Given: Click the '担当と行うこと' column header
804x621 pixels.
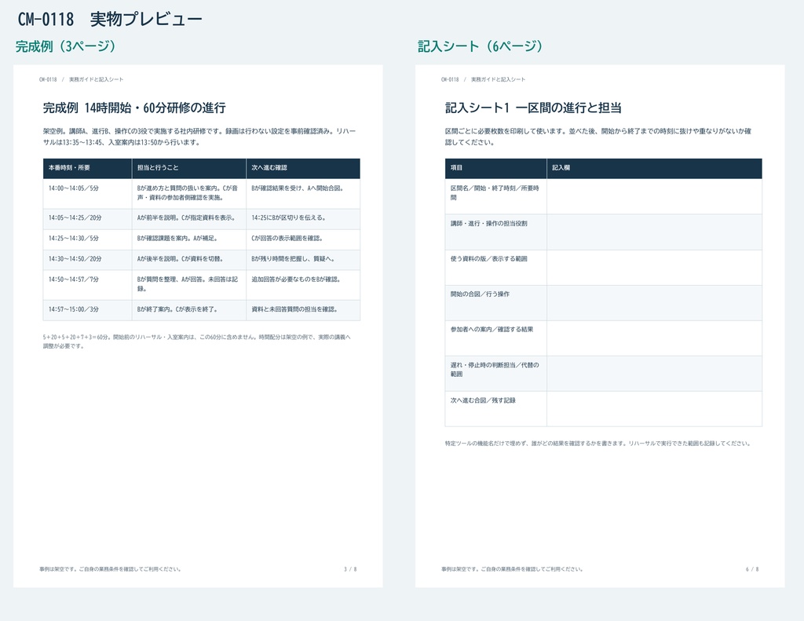Looking at the screenshot, I should pyautogui.click(x=188, y=168).
